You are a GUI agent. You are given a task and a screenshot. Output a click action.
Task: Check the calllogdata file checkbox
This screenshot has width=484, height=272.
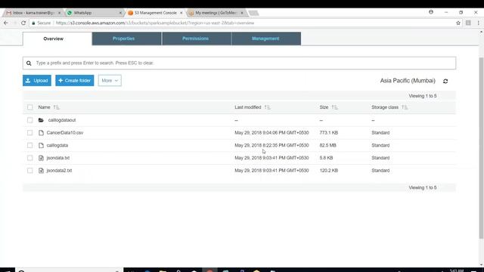(x=30, y=145)
